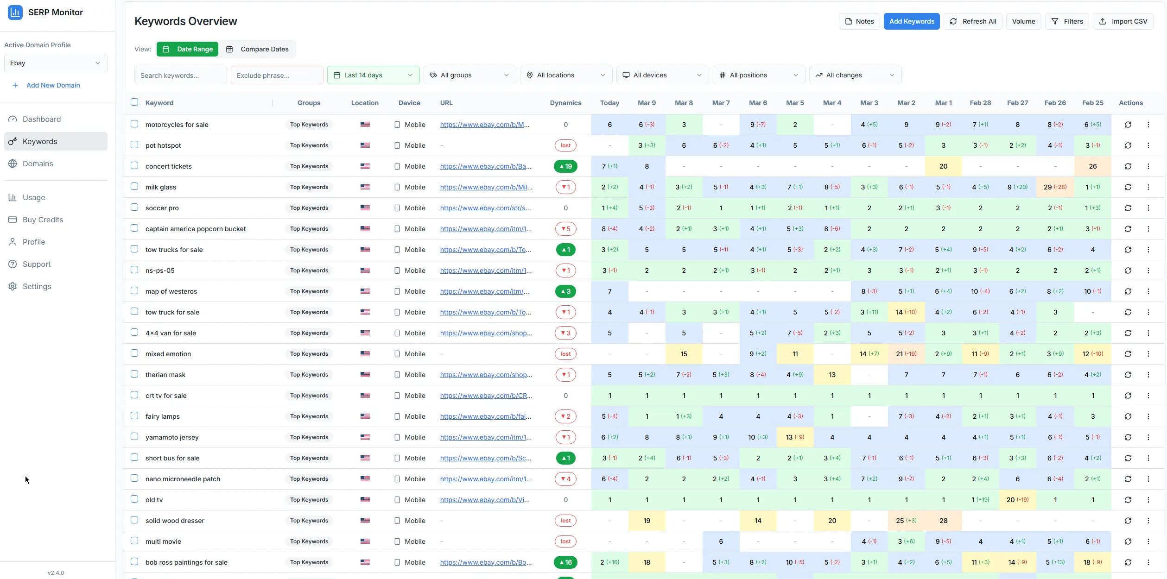Refresh the motorcycles for sale keyword
This screenshot has height=579, width=1167.
[x=1128, y=125]
